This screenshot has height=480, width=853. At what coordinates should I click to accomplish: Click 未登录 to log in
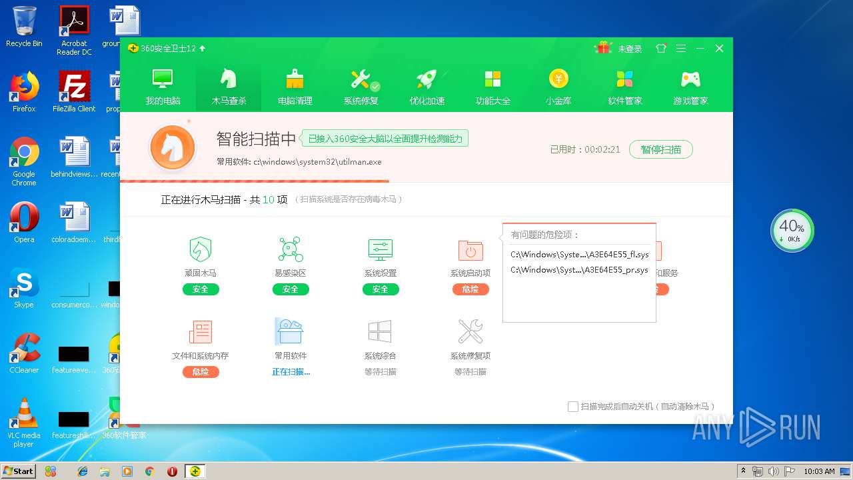click(630, 49)
